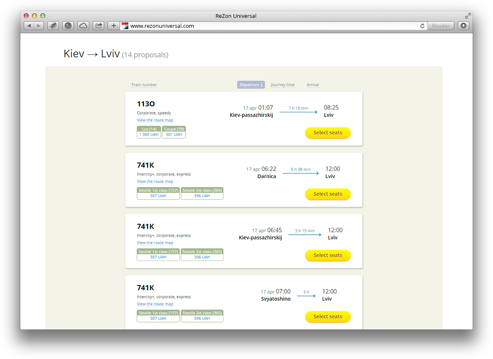Click the 17 apr 01:07 departure time
Viewport: 493px width, 359px height.
[258, 108]
